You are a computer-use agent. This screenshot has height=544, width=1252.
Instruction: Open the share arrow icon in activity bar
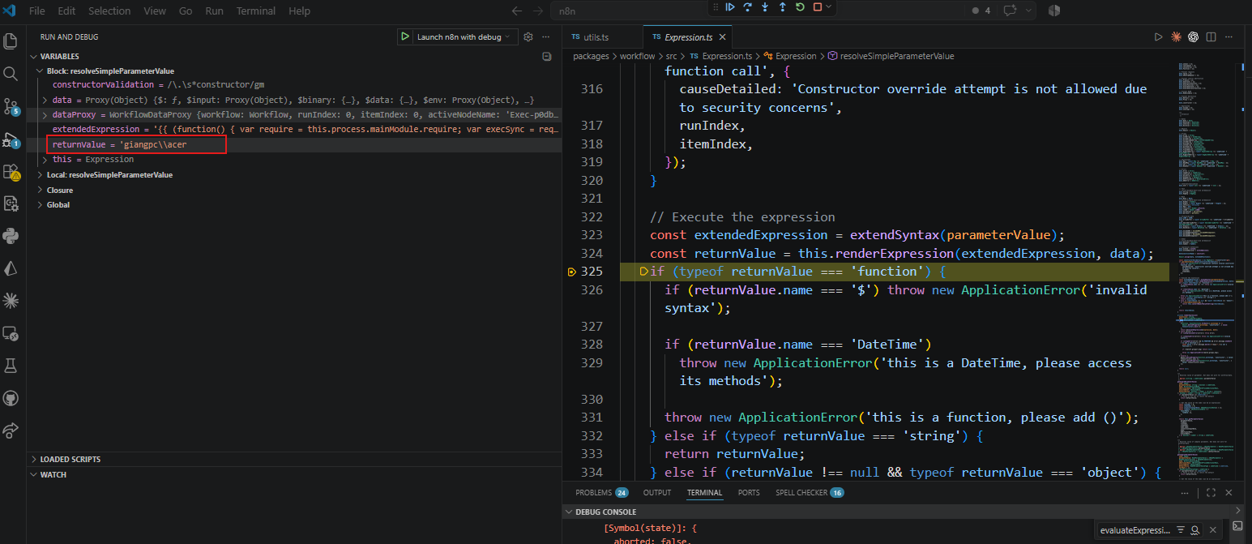[x=11, y=430]
